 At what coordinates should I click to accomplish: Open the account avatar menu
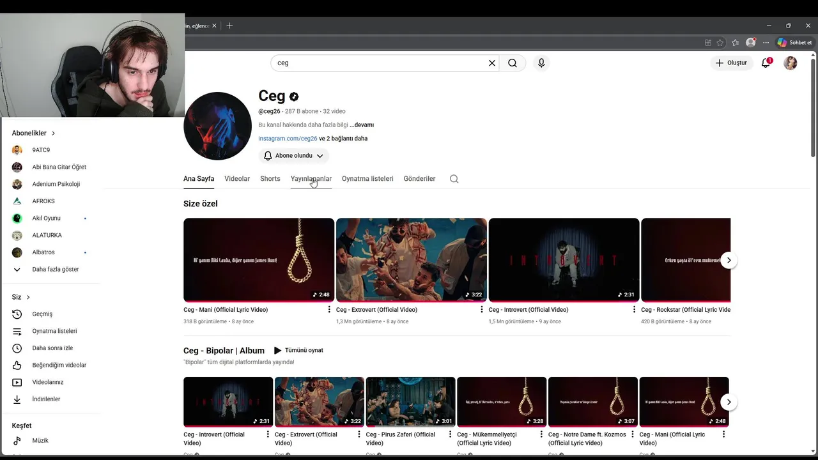(791, 63)
